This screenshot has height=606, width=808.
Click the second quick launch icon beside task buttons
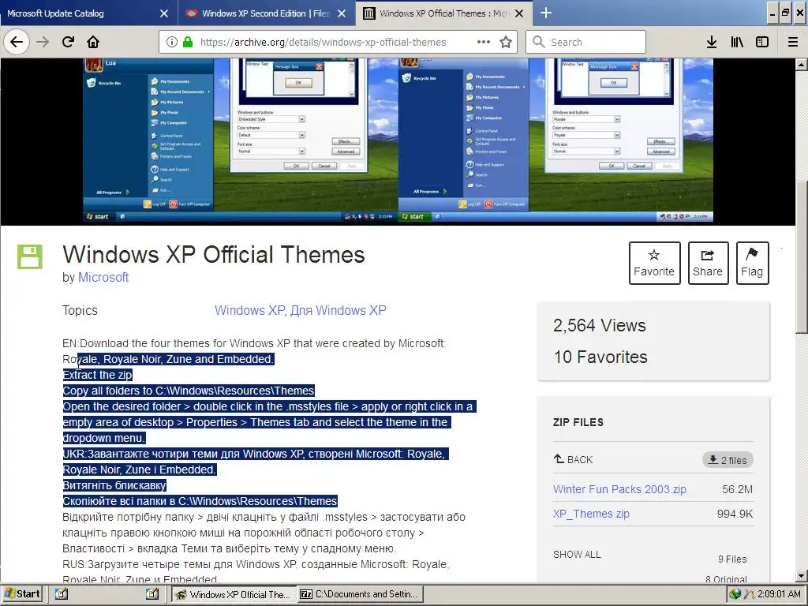[x=151, y=594]
